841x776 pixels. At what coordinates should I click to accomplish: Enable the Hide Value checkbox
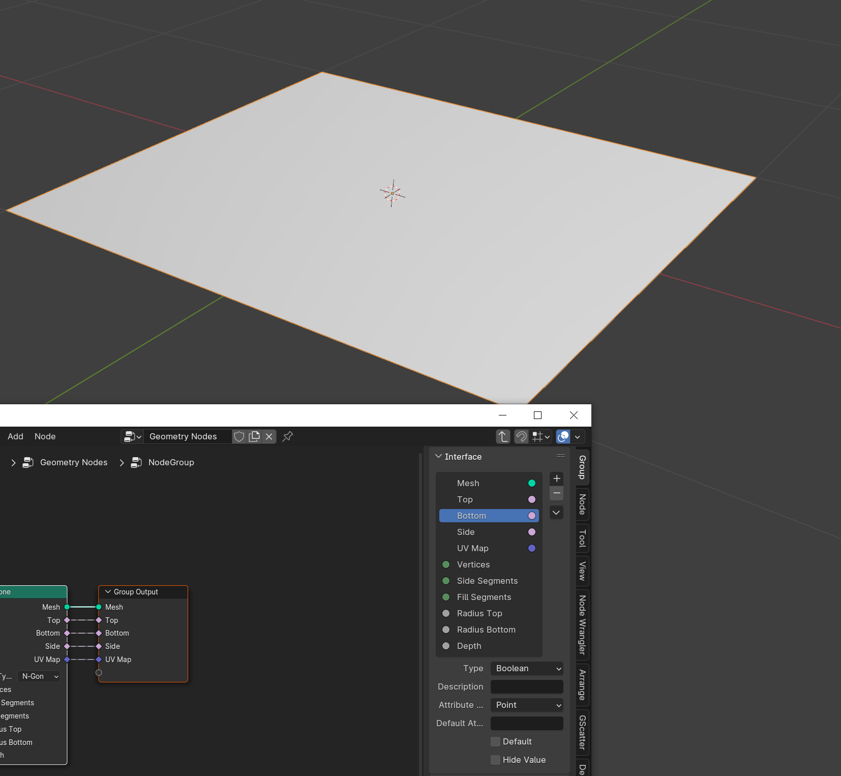496,760
